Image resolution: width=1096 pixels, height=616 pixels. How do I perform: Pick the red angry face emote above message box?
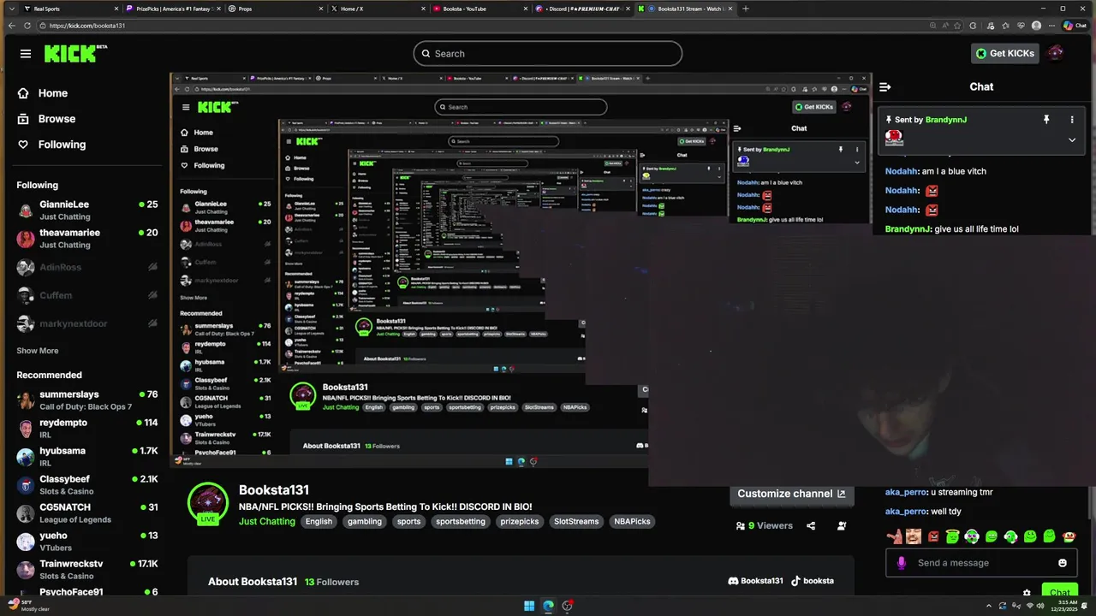pos(933,537)
